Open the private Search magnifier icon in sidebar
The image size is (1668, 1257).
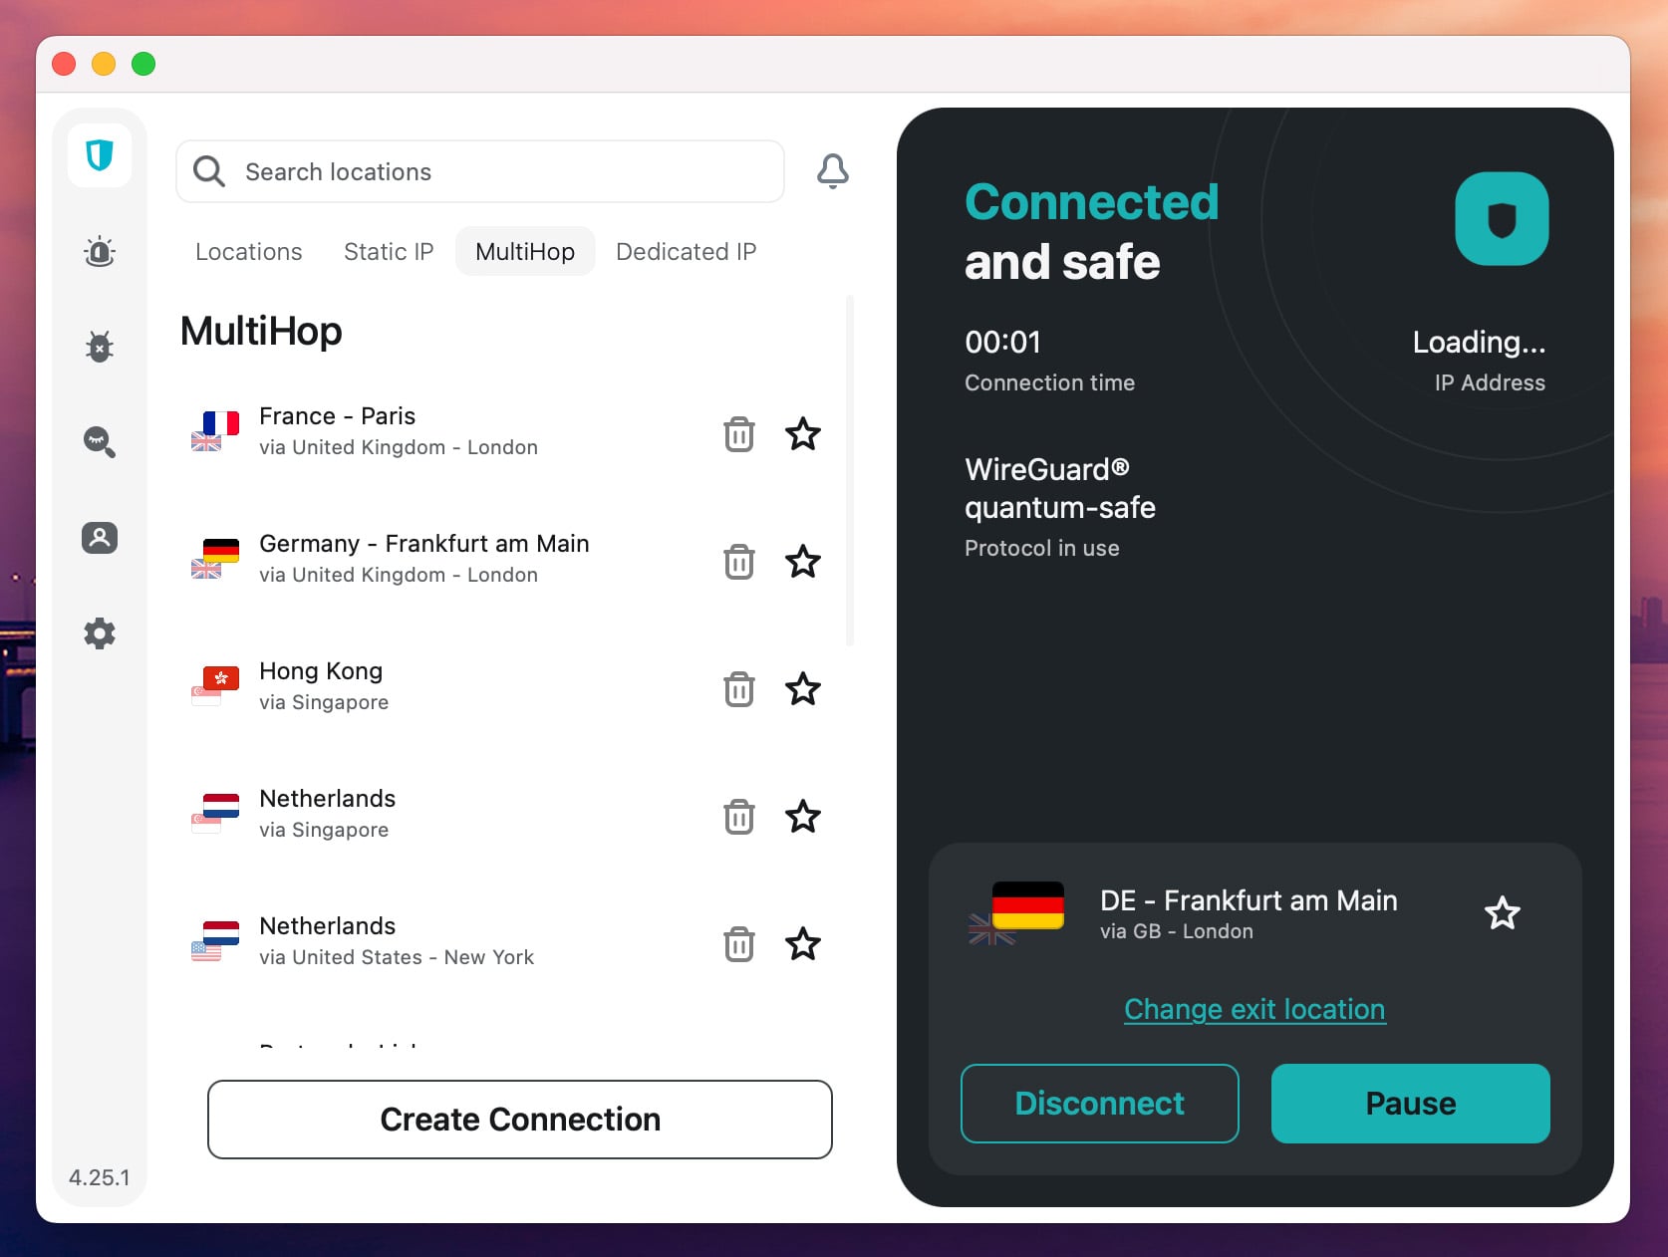pyautogui.click(x=100, y=441)
